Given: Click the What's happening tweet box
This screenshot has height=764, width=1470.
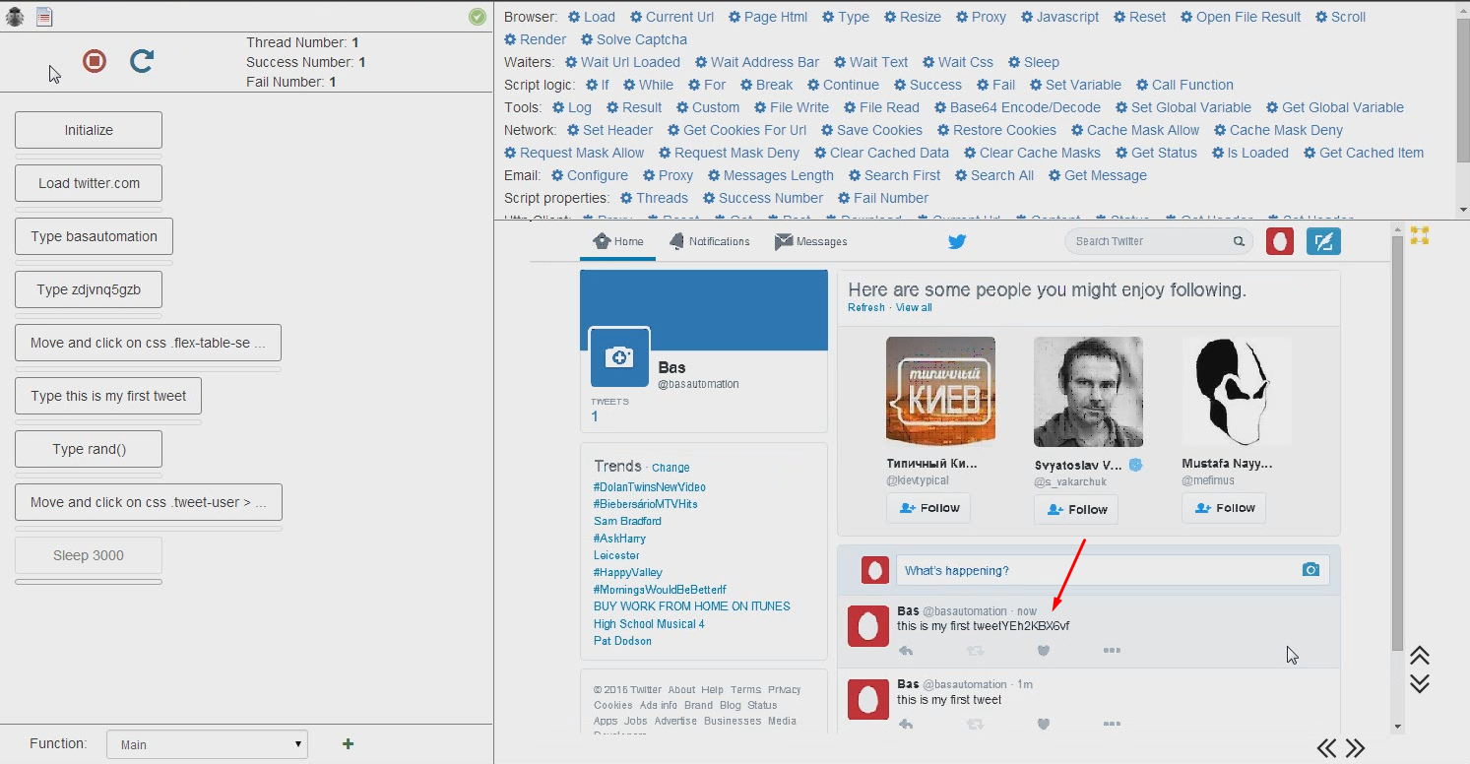Looking at the screenshot, I should pyautogui.click(x=1095, y=570).
